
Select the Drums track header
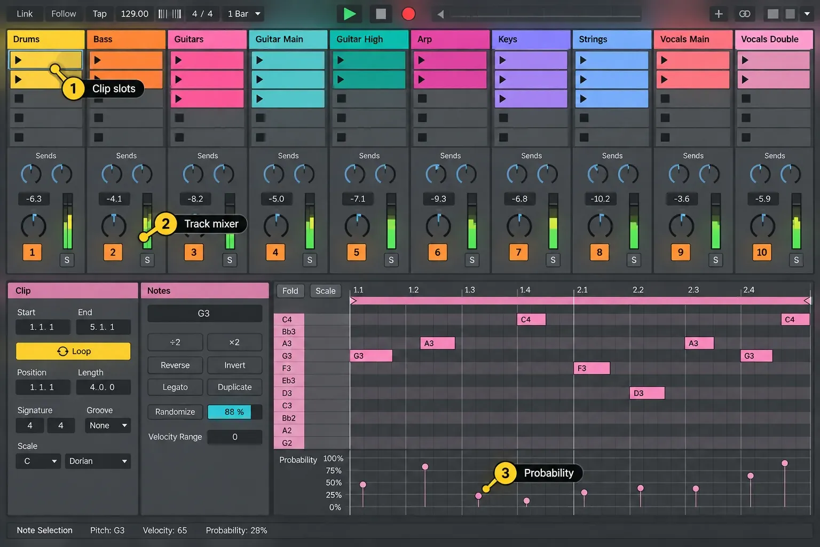pyautogui.click(x=46, y=39)
